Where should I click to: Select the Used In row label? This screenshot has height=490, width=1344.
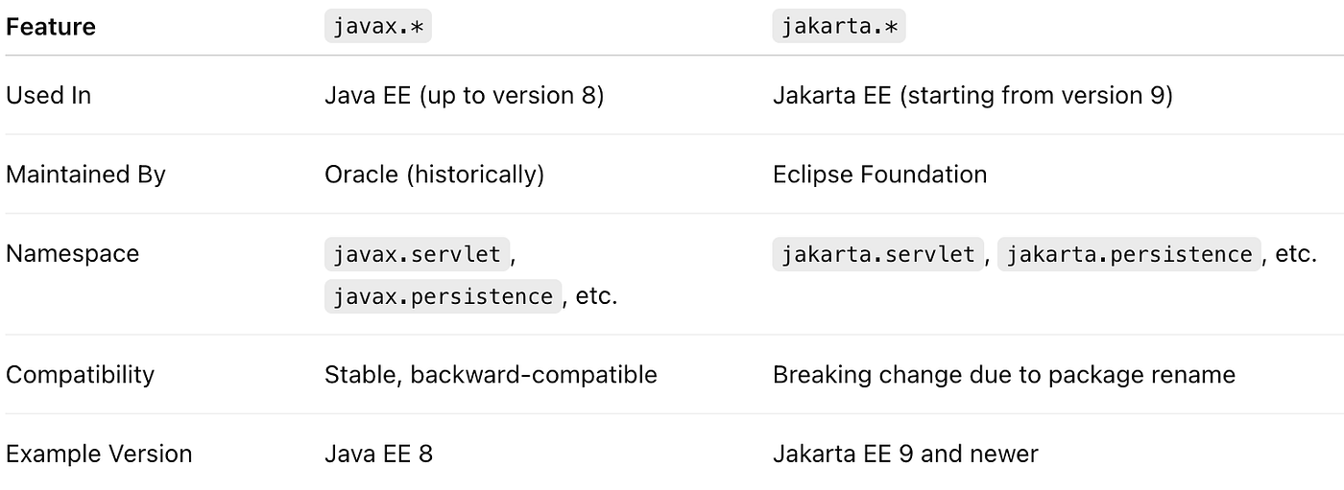tap(48, 96)
